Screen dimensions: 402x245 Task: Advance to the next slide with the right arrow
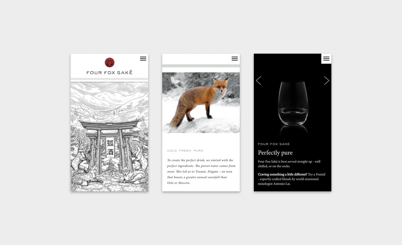tap(326, 81)
